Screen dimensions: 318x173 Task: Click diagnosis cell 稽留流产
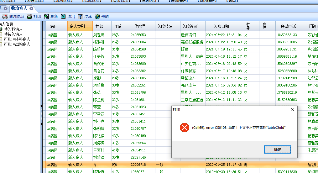click(188, 78)
